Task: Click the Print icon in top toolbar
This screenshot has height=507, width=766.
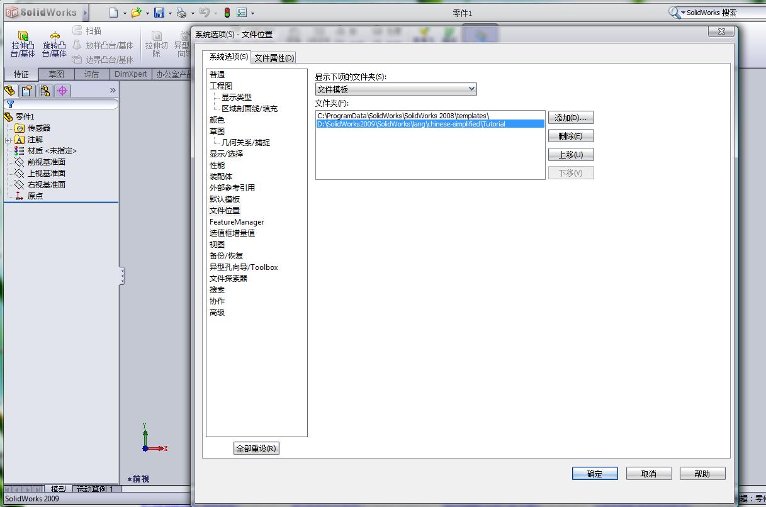Action: click(181, 13)
